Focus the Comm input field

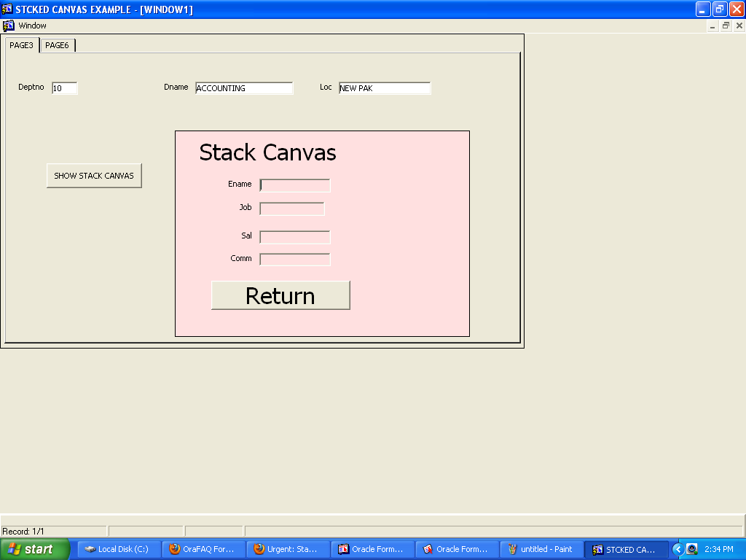coord(295,260)
